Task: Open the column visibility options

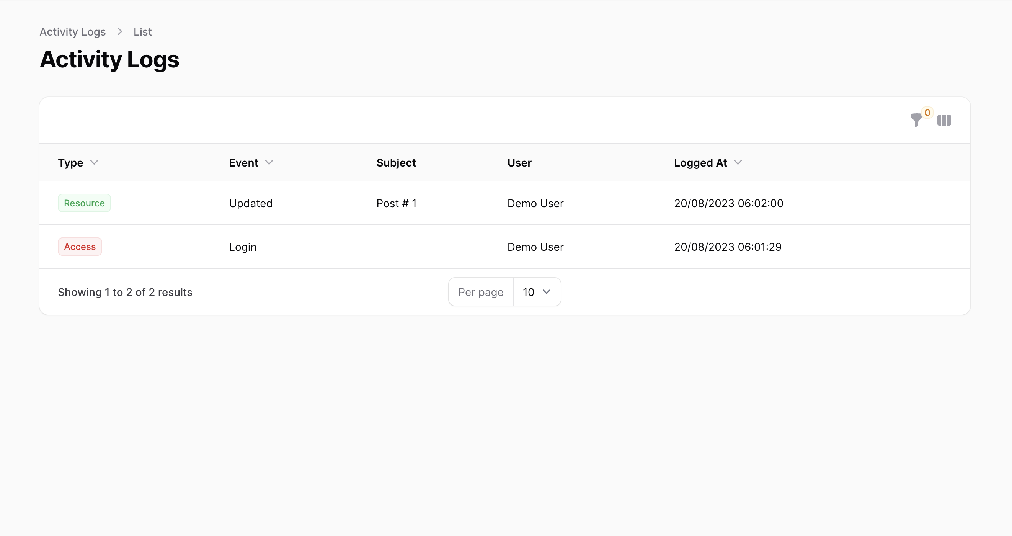Action: [x=944, y=121]
